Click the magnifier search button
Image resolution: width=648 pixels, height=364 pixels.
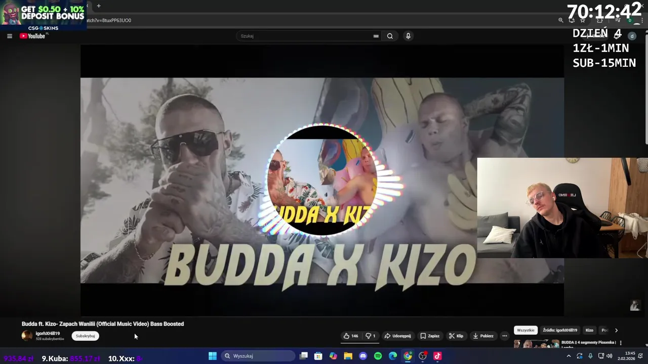click(390, 36)
